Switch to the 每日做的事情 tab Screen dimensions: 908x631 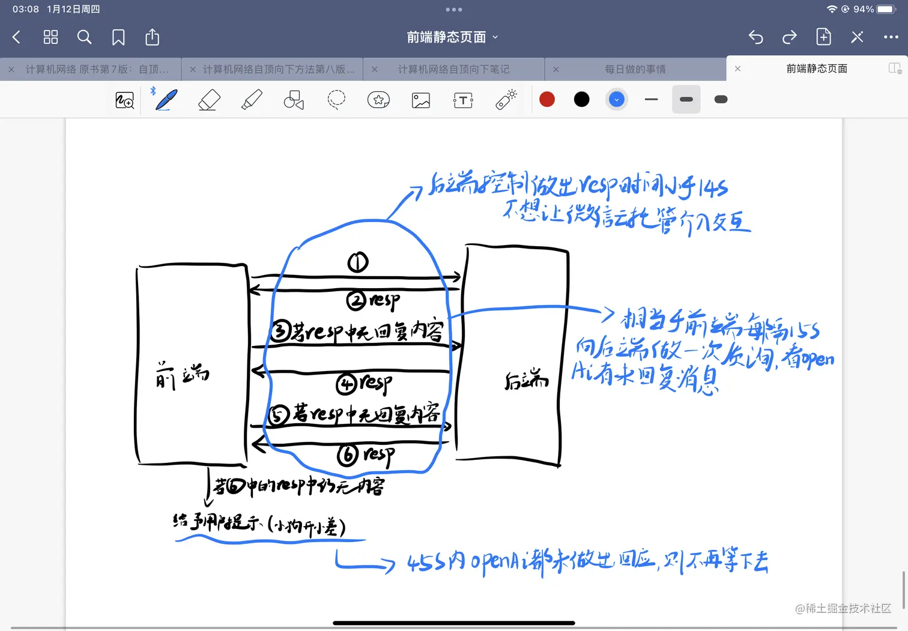(635, 69)
